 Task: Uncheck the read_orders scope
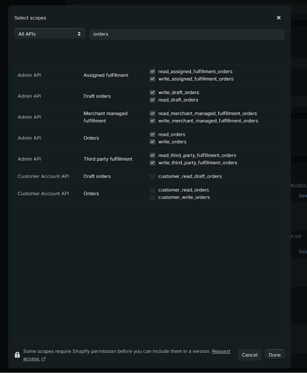[152, 134]
